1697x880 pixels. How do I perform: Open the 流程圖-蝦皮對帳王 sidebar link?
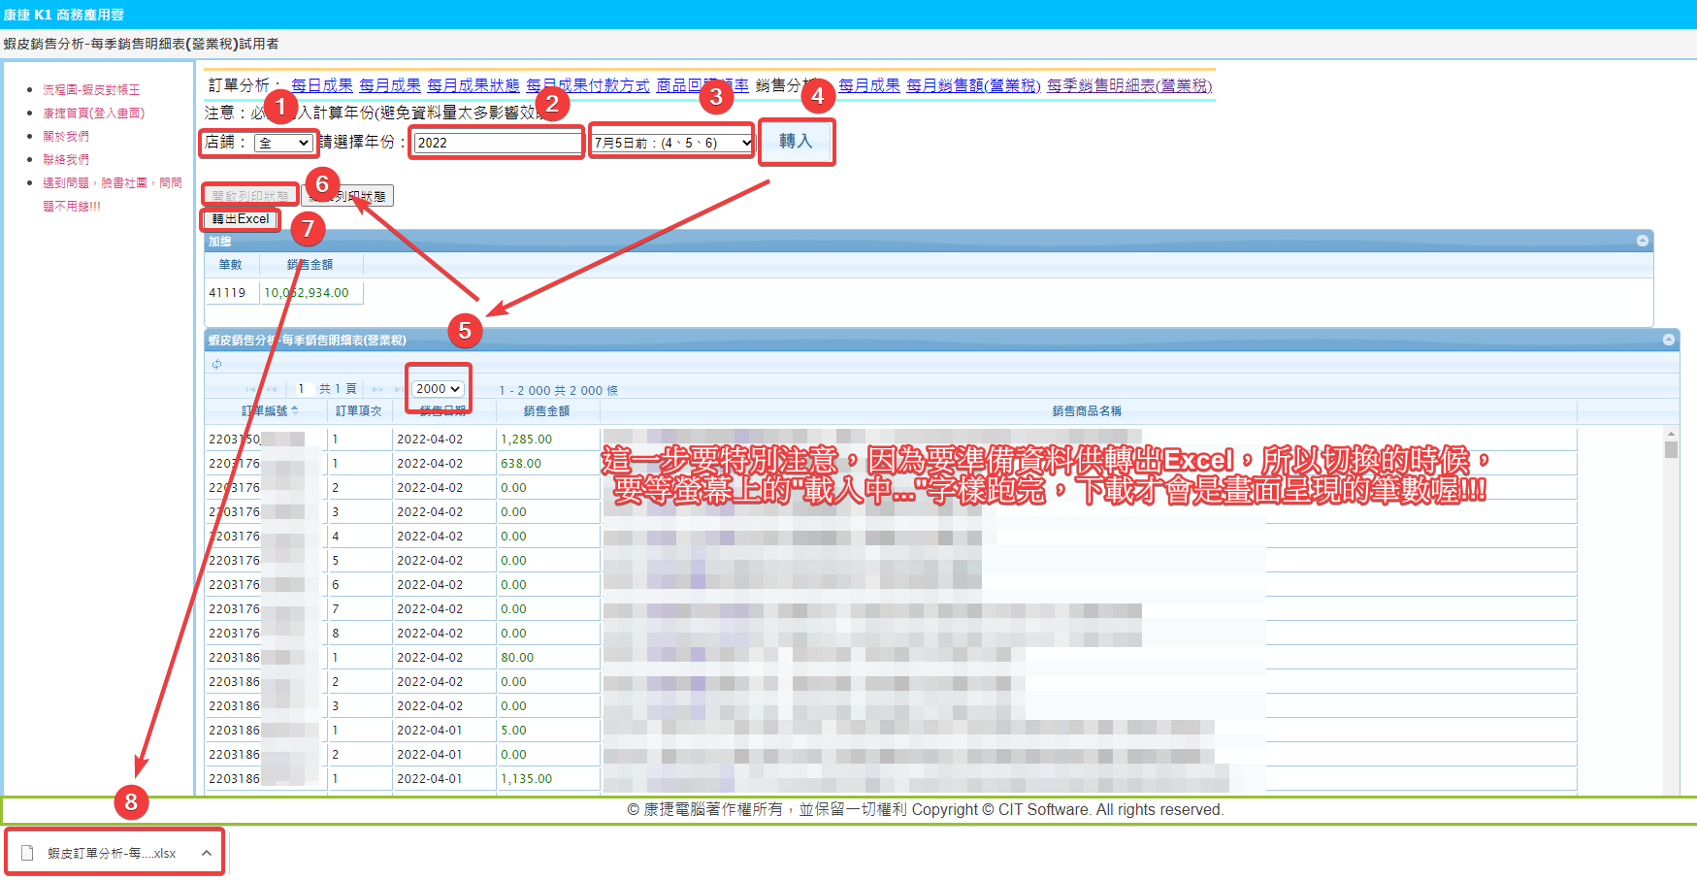[91, 89]
